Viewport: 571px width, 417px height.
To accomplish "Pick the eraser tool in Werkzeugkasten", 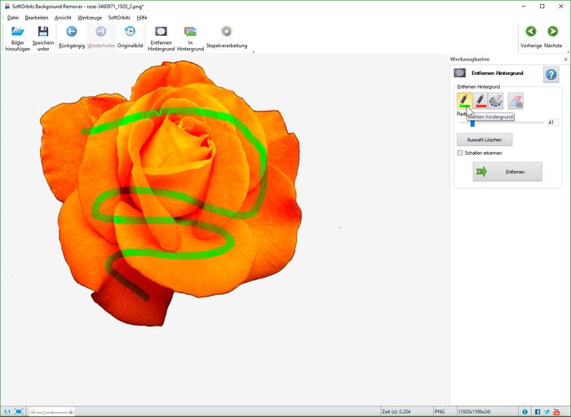I will [x=516, y=101].
